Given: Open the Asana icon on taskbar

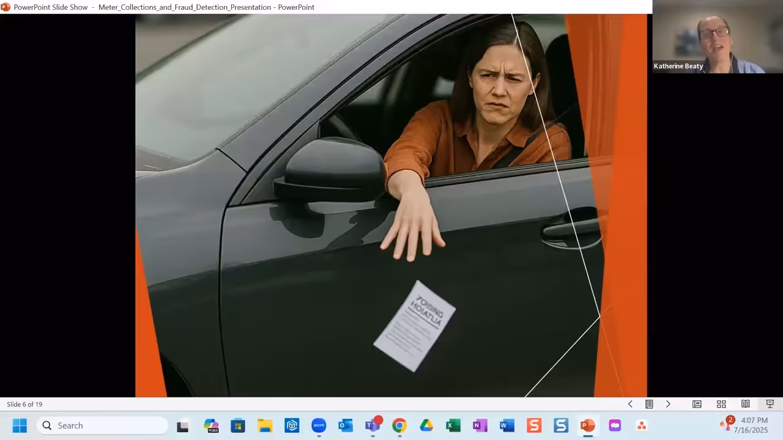Looking at the screenshot, I should (642, 425).
